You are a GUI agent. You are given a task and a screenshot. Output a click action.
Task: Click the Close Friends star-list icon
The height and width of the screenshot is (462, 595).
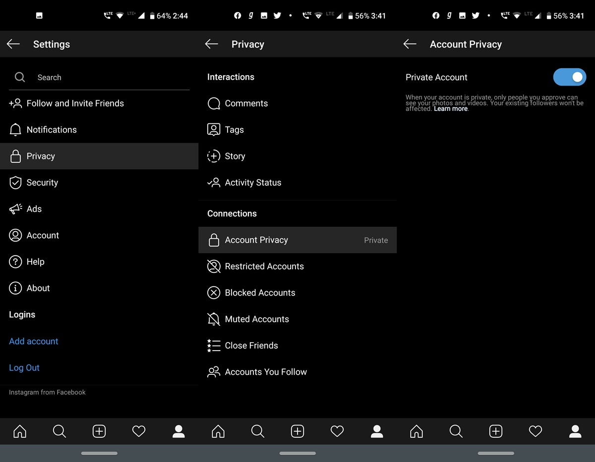pyautogui.click(x=214, y=346)
